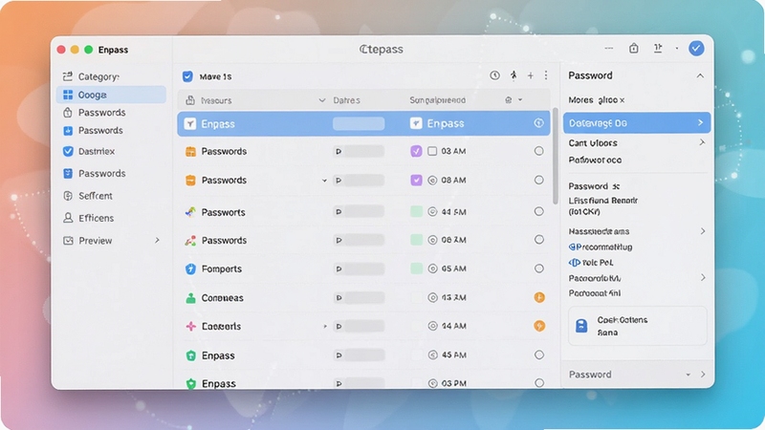Select the radio circle on the 08 AM row
The image size is (765, 430).
[x=538, y=180]
